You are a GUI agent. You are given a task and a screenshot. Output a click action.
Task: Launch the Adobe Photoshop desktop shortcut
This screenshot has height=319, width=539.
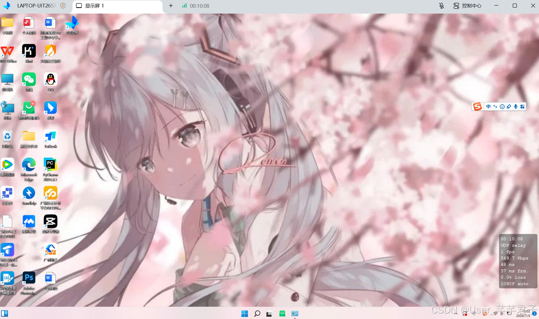(x=29, y=283)
